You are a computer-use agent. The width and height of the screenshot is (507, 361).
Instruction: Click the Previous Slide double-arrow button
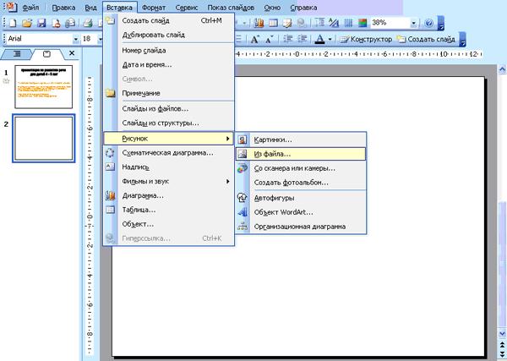tap(502, 346)
